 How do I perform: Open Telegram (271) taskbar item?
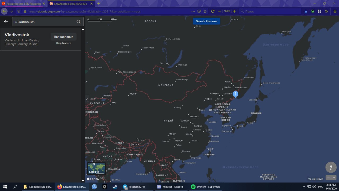pyautogui.click(x=137, y=187)
